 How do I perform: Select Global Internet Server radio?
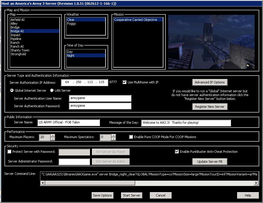(12, 90)
